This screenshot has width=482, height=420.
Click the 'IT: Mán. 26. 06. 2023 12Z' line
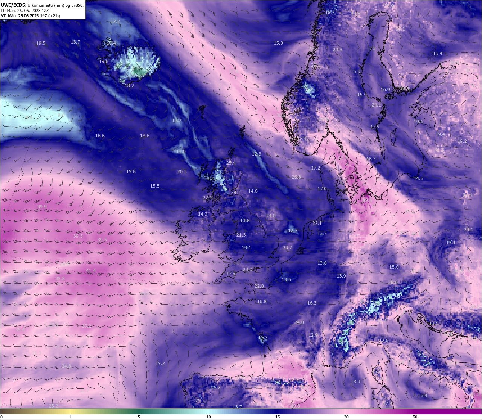pos(25,11)
